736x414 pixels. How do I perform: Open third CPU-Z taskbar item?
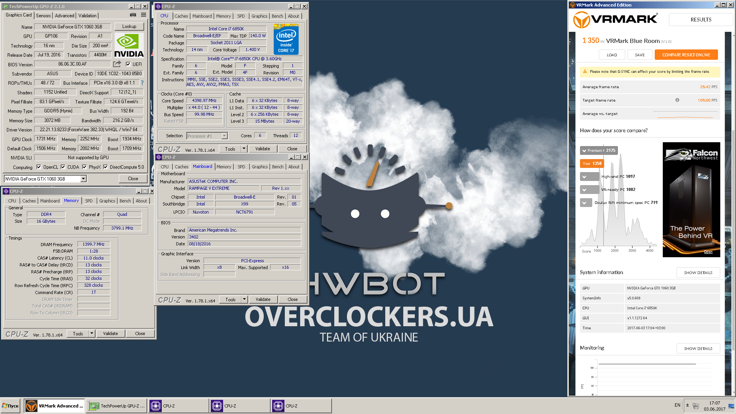pos(301,406)
